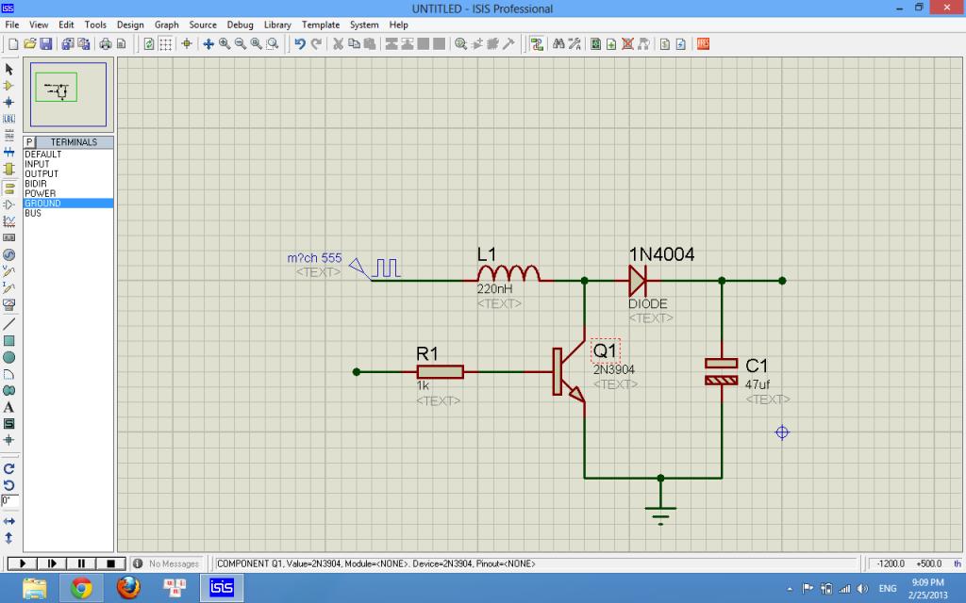Open Firefox from the Windows taskbar
The height and width of the screenshot is (603, 966).
pos(128,588)
